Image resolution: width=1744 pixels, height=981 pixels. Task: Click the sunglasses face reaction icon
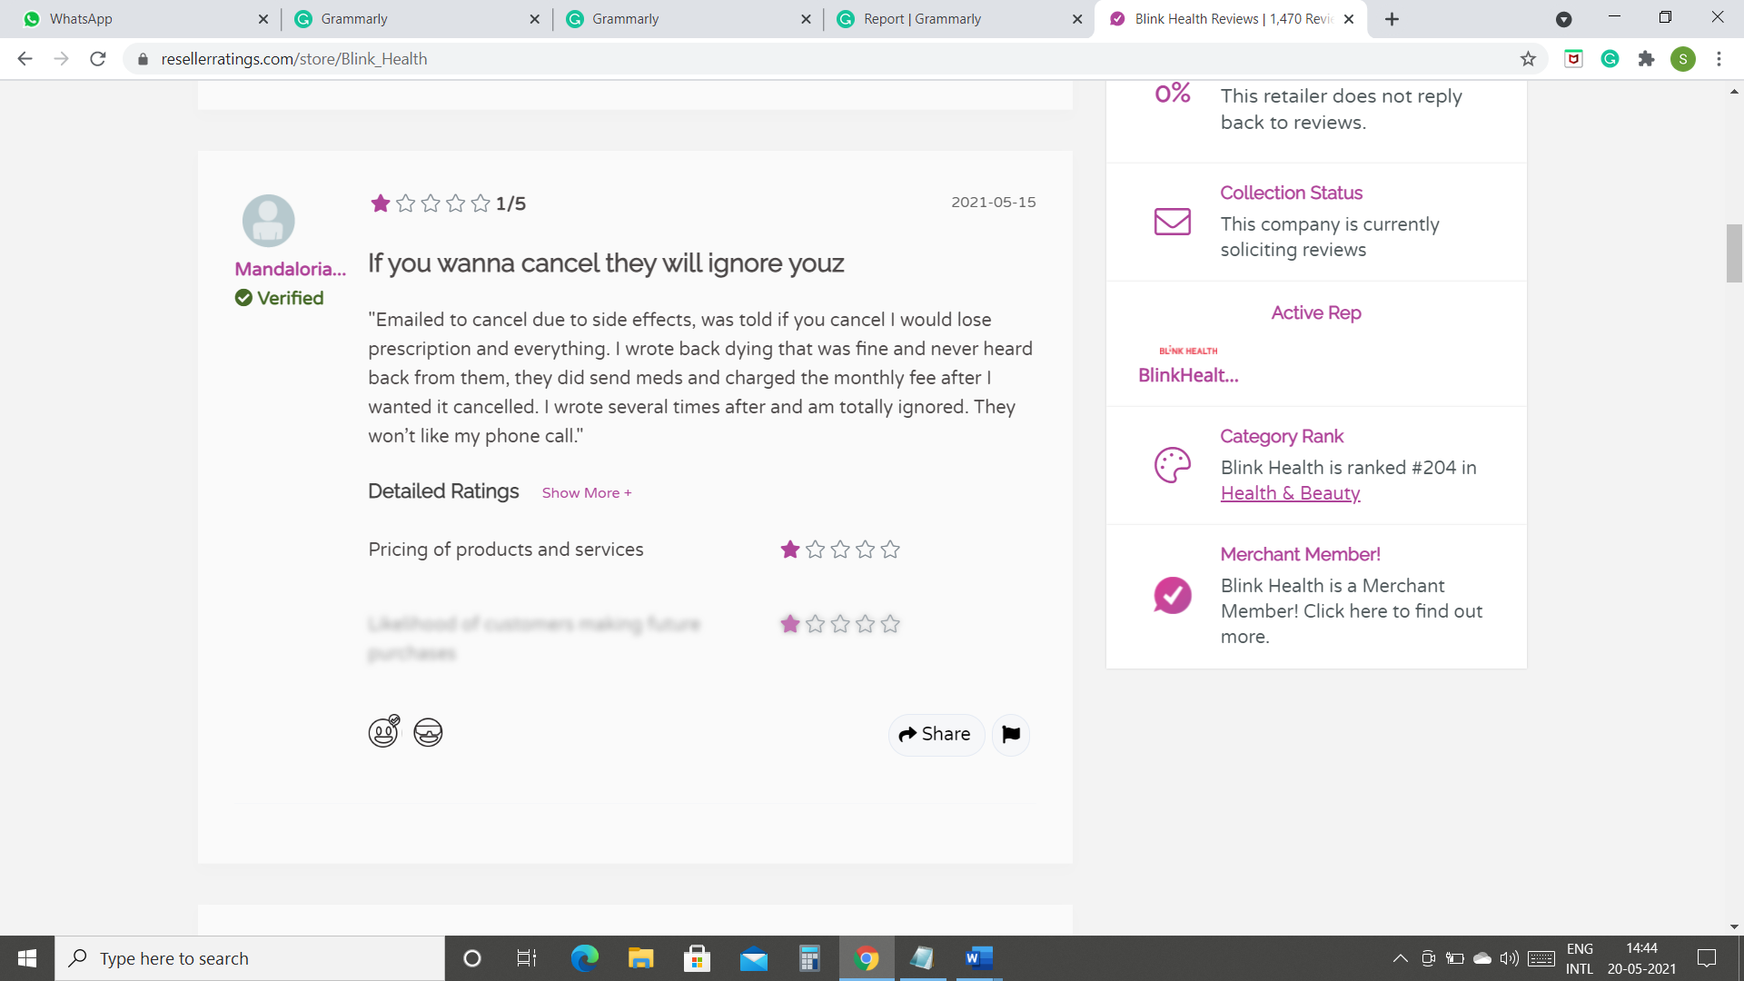coord(428,732)
